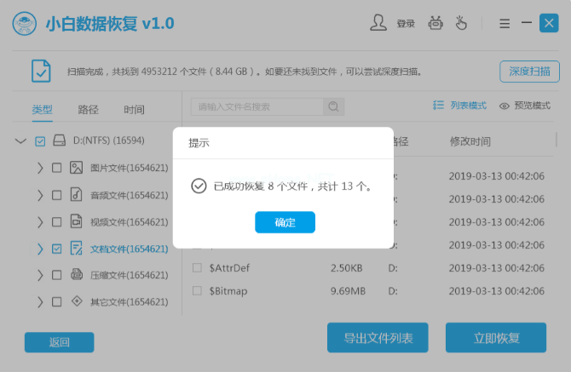Image resolution: width=571 pixels, height=372 pixels.
Task: Click the search magnifier icon
Action: (334, 106)
